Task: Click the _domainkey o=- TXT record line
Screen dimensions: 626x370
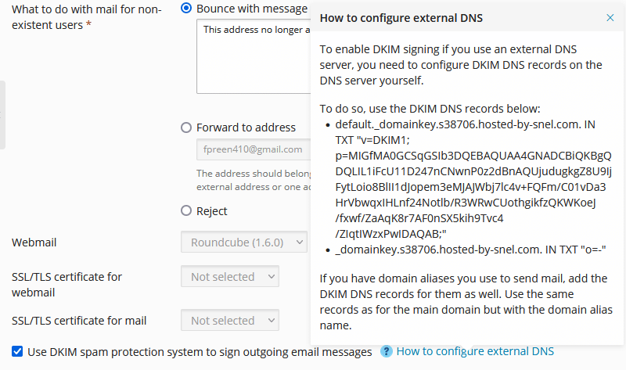Action: click(471, 250)
